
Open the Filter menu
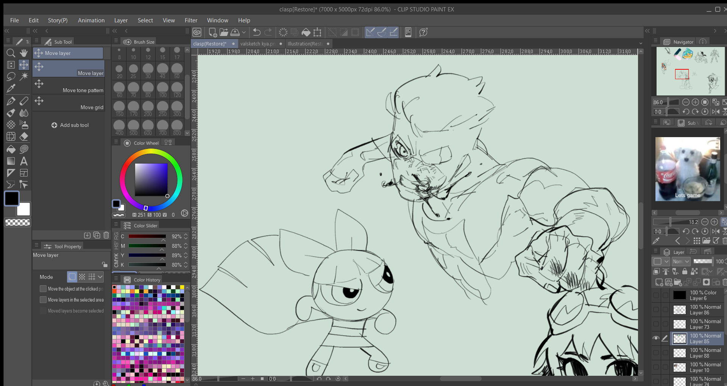tap(191, 20)
